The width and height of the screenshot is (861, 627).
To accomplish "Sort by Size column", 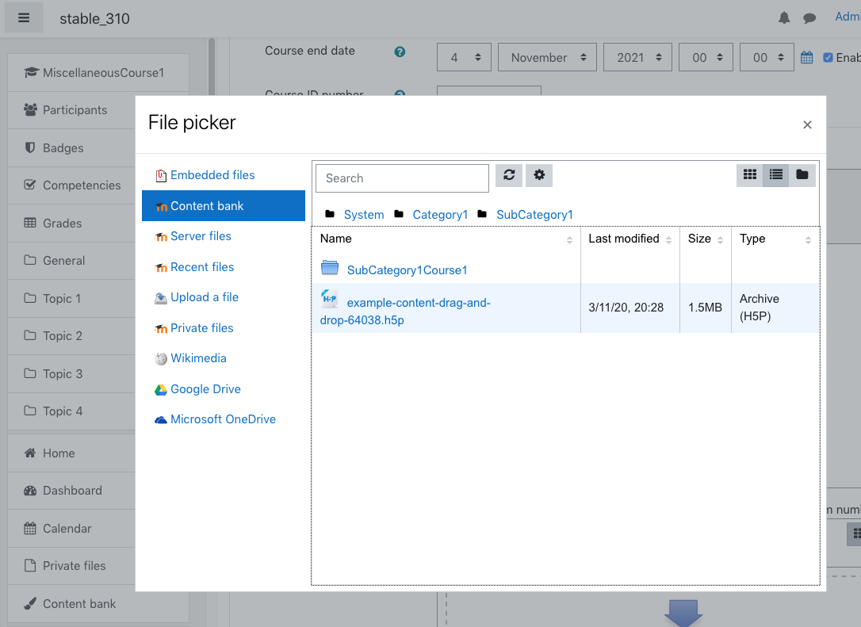I will 706,239.
